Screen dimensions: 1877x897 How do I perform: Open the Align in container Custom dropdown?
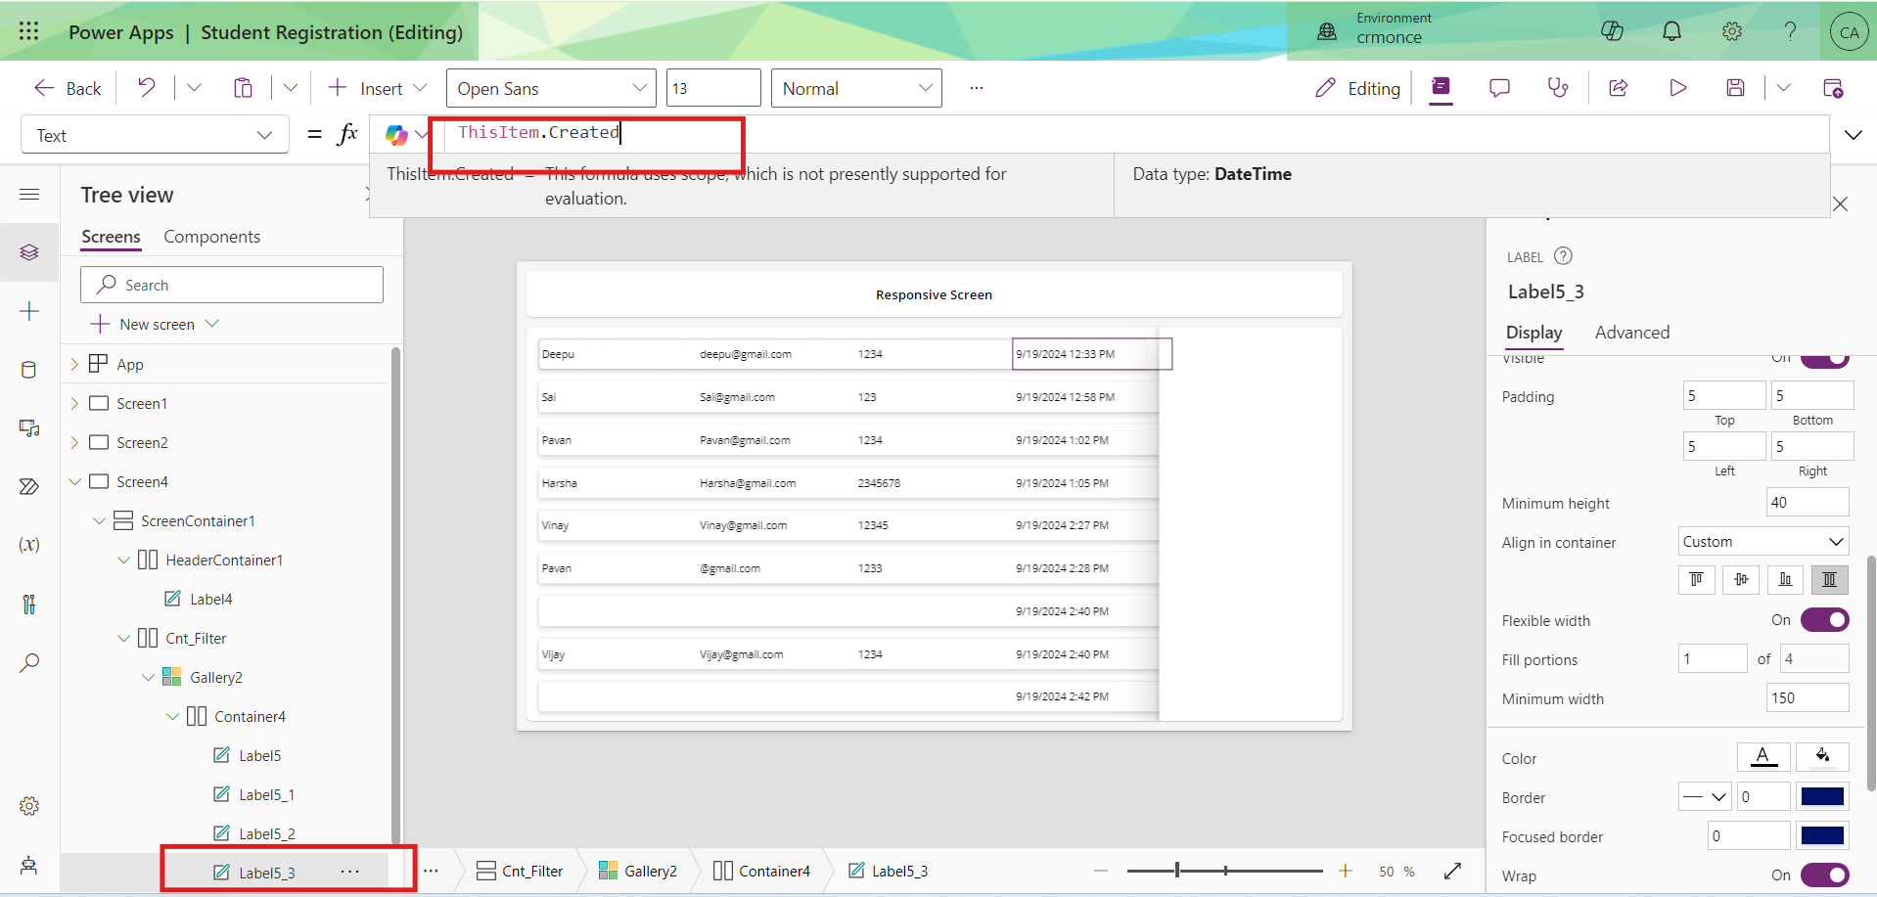click(1763, 542)
